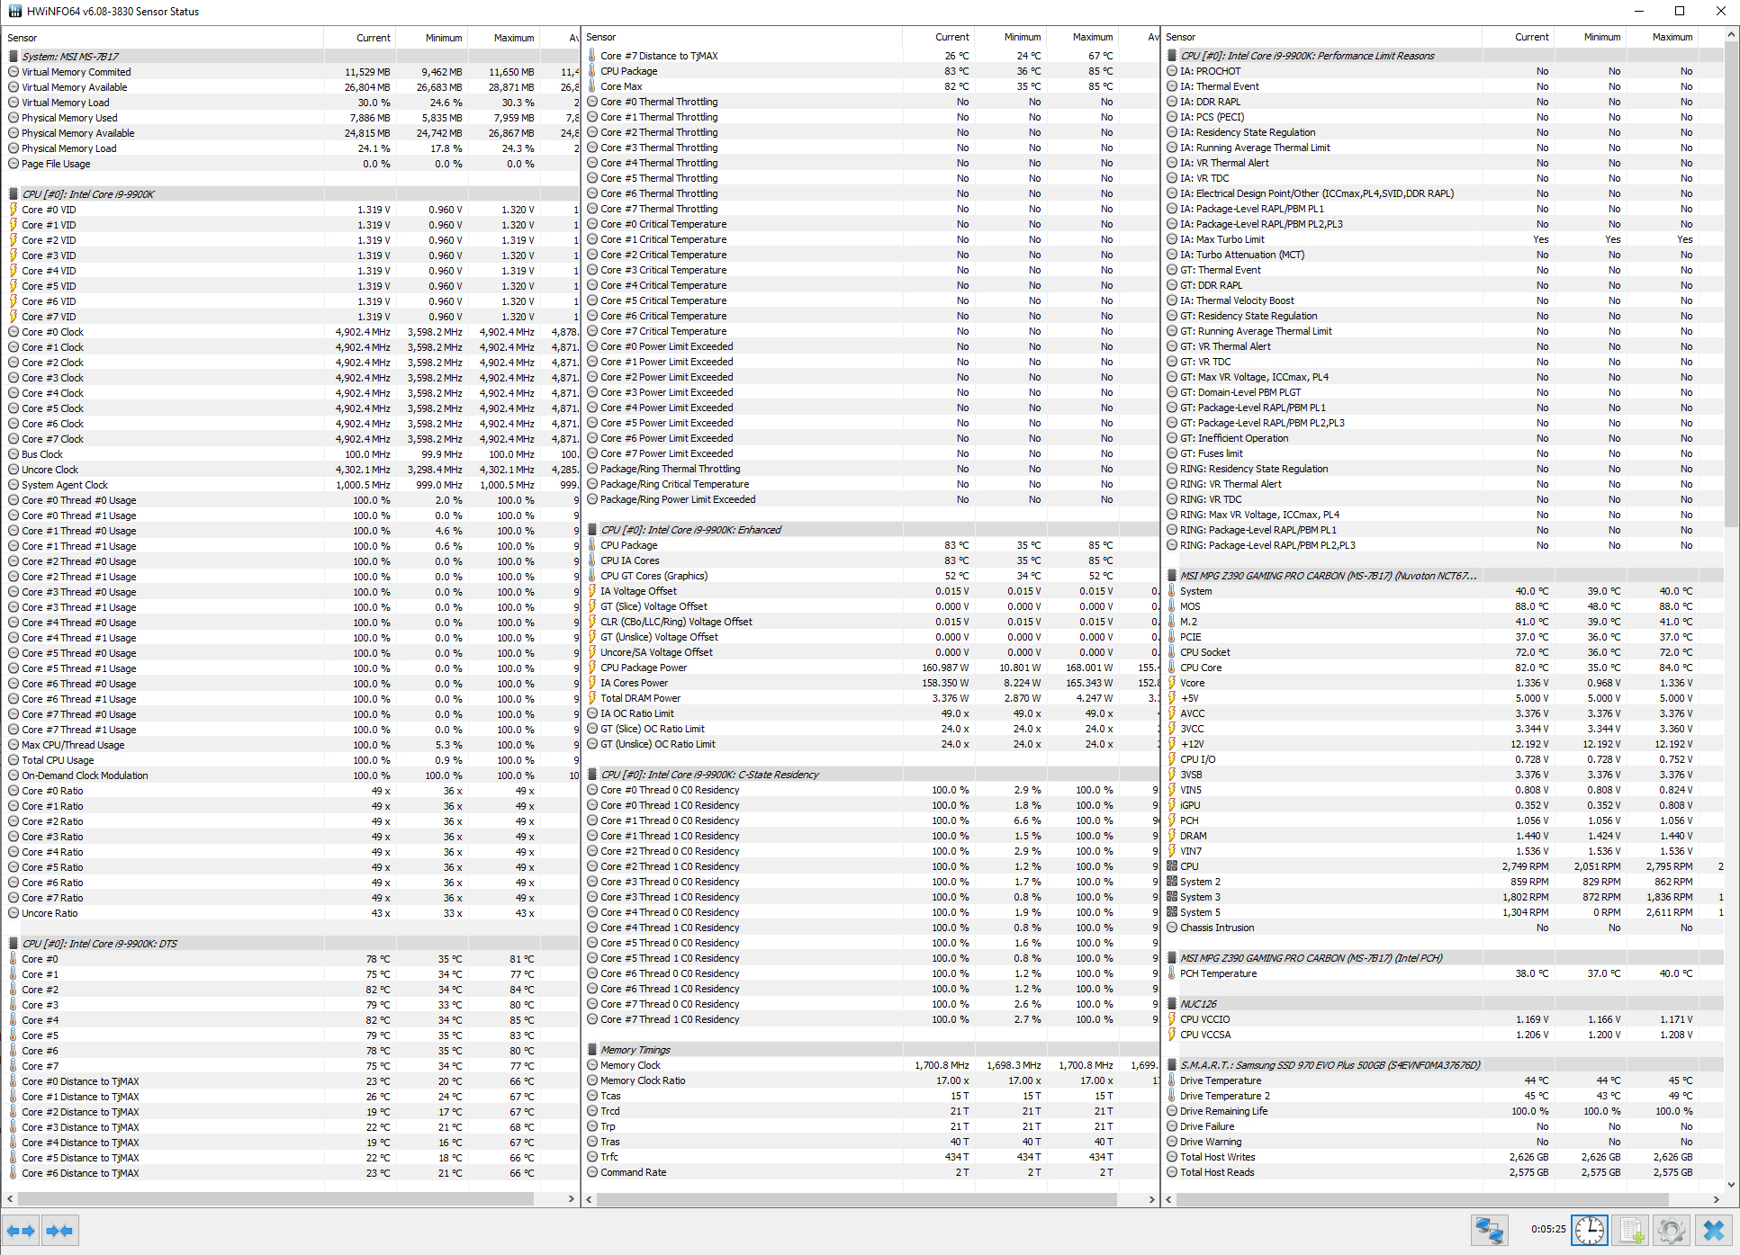Click the Maximum column header in right panel

pos(1672,37)
